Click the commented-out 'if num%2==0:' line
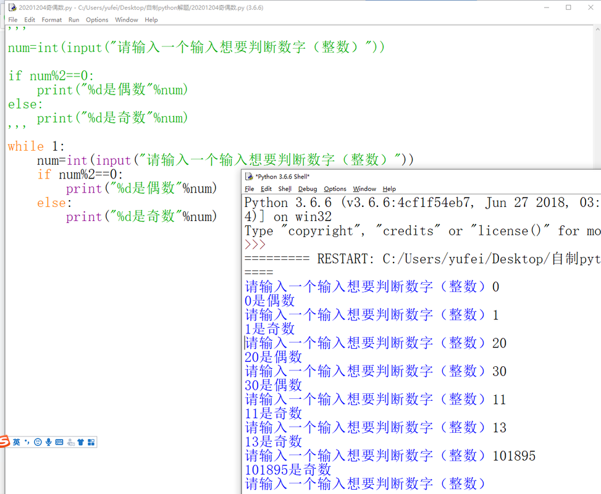This screenshot has height=494, width=601. click(51, 76)
